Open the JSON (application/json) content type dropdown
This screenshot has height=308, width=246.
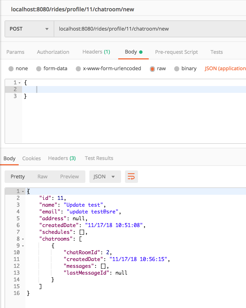[x=225, y=68]
